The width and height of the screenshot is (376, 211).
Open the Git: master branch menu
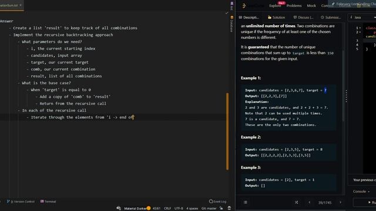pyautogui.click(x=209, y=209)
